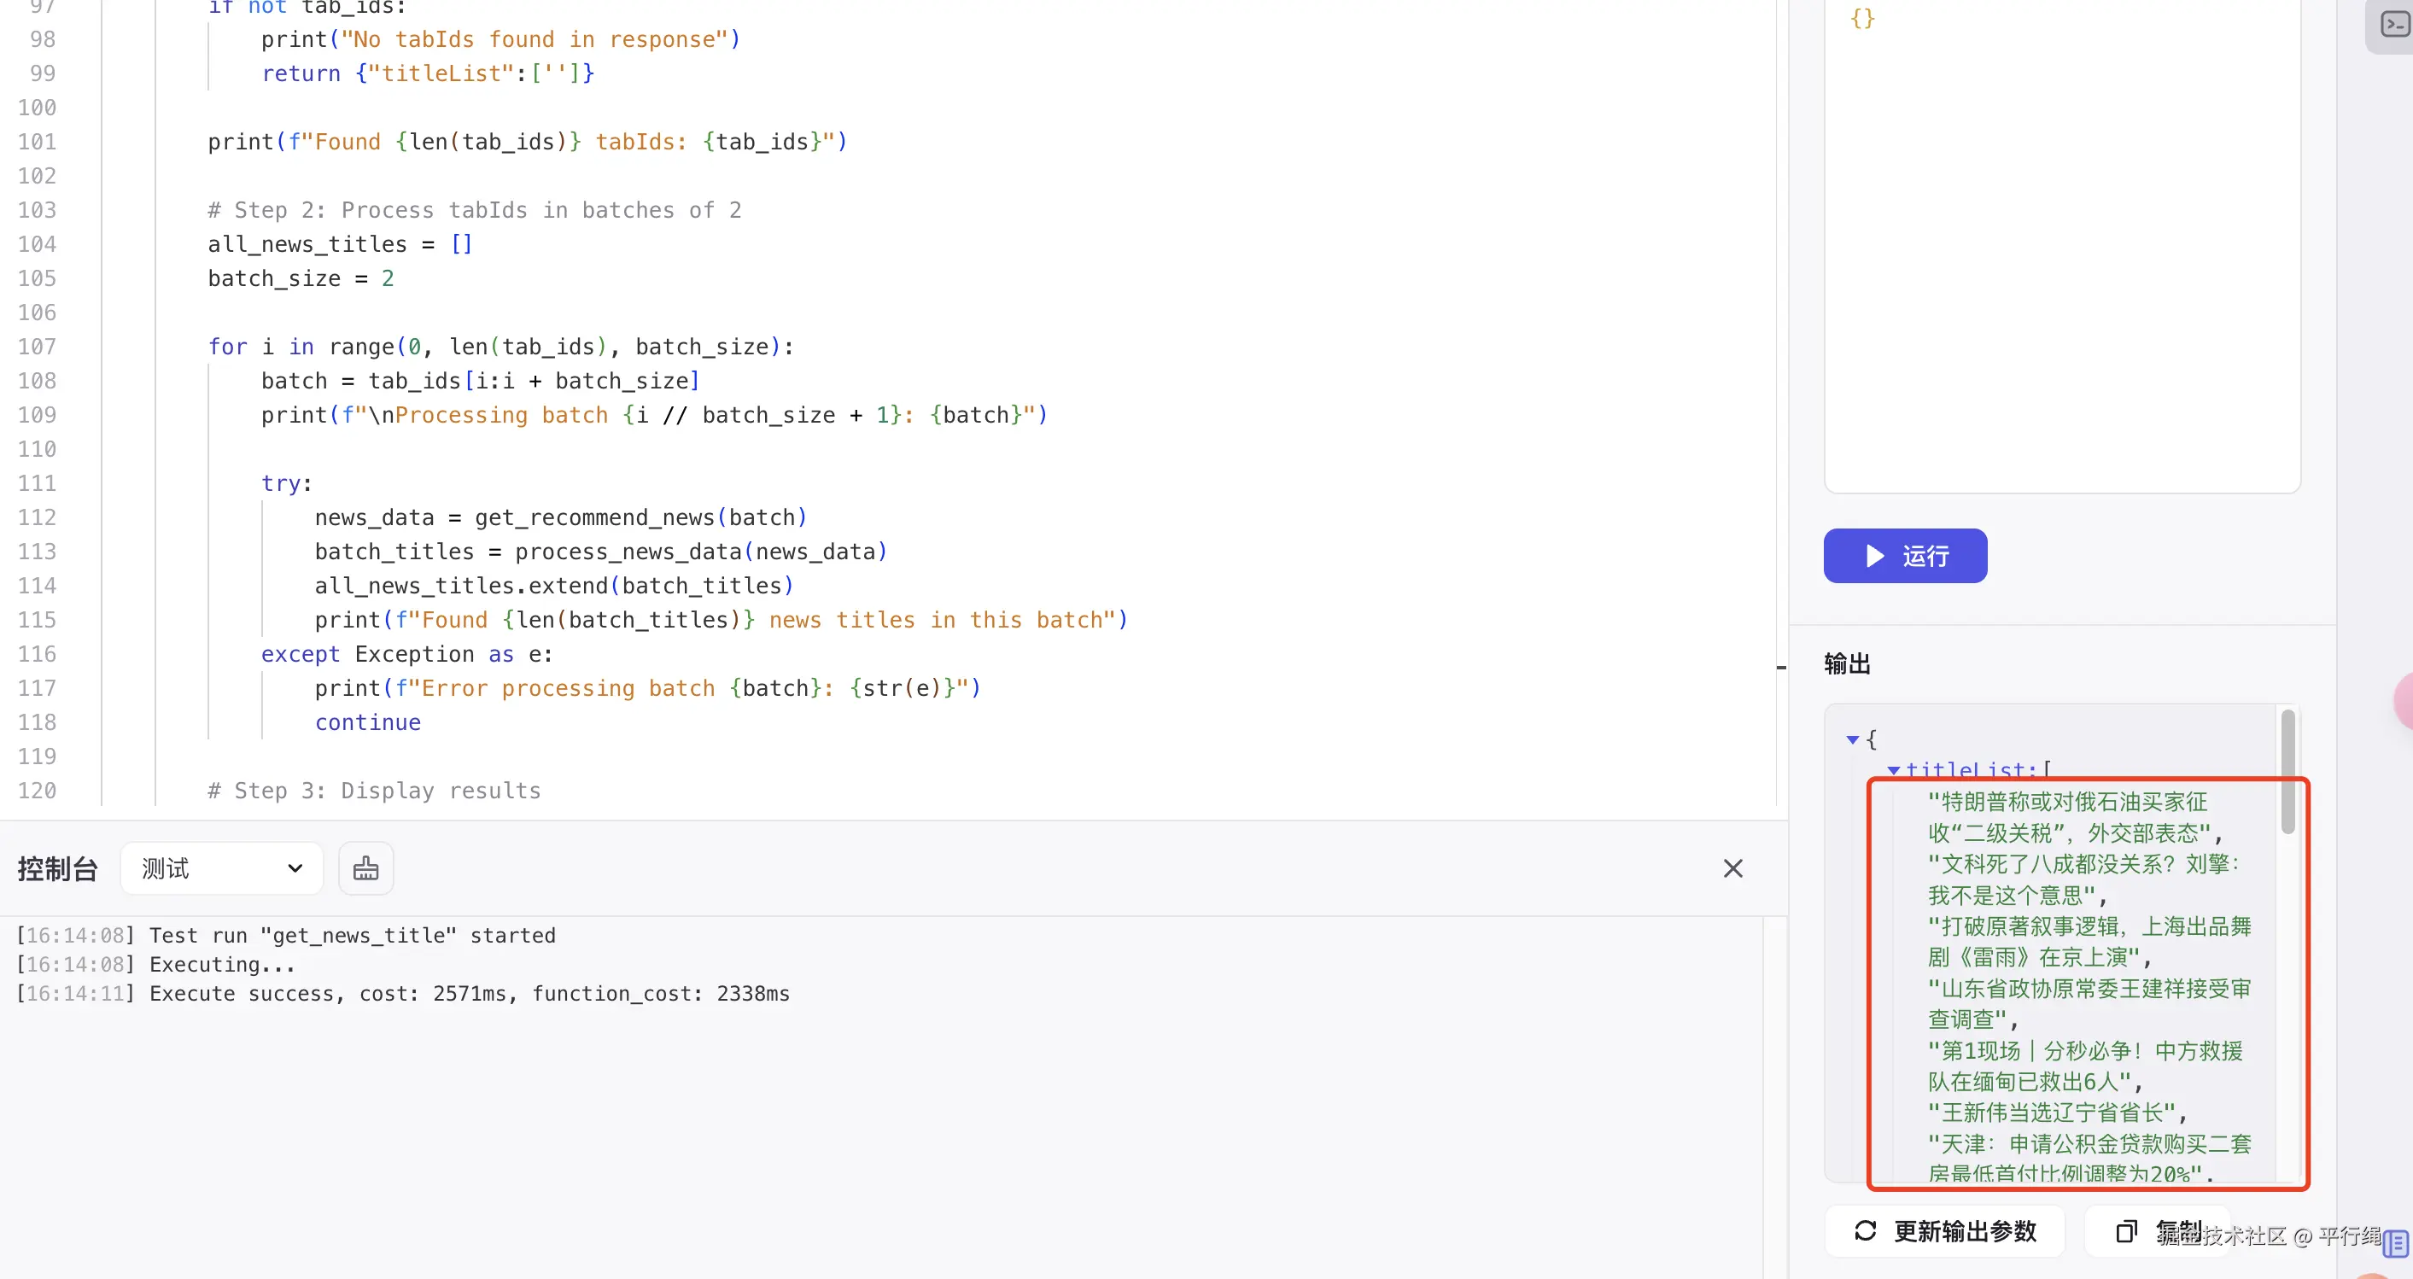The width and height of the screenshot is (2413, 1279).
Task: Click the 更新输出参数 button
Action: 1946,1230
